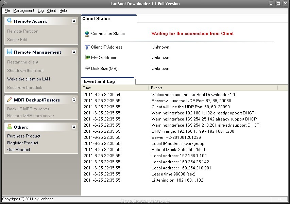Click the Client IP Address Unknown value
The width and height of the screenshot is (290, 204).
(x=160, y=47)
